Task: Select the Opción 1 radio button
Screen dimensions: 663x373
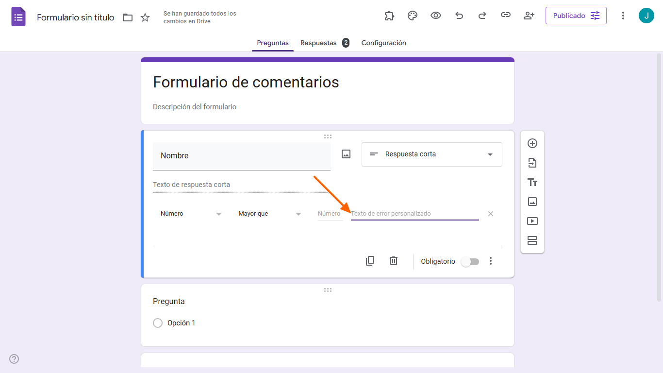Action: coord(158,322)
